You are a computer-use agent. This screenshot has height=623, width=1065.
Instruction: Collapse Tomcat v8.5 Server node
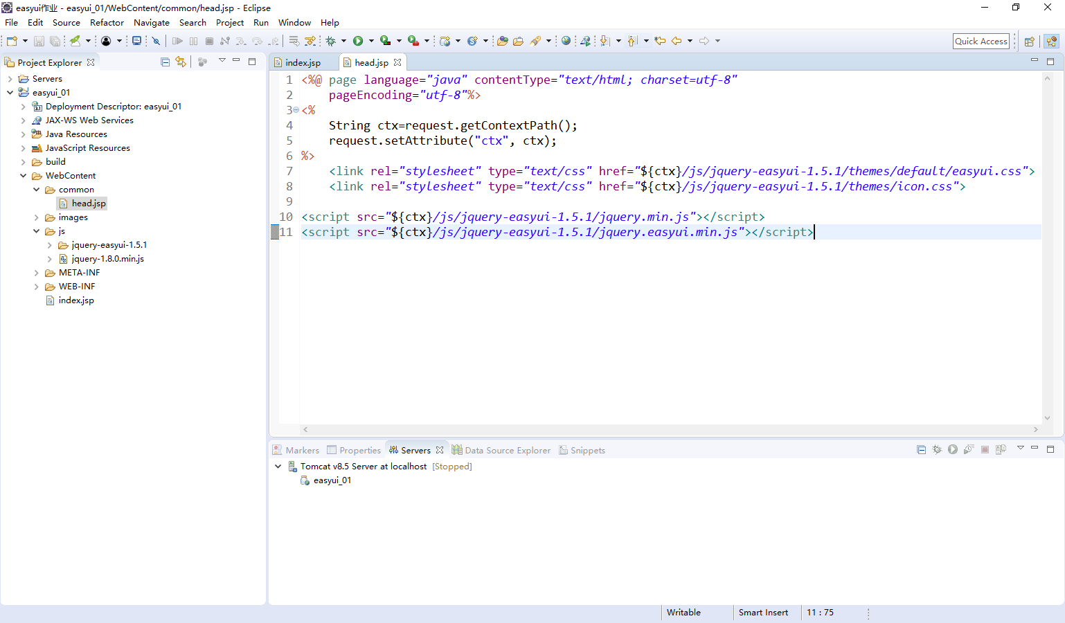click(278, 467)
